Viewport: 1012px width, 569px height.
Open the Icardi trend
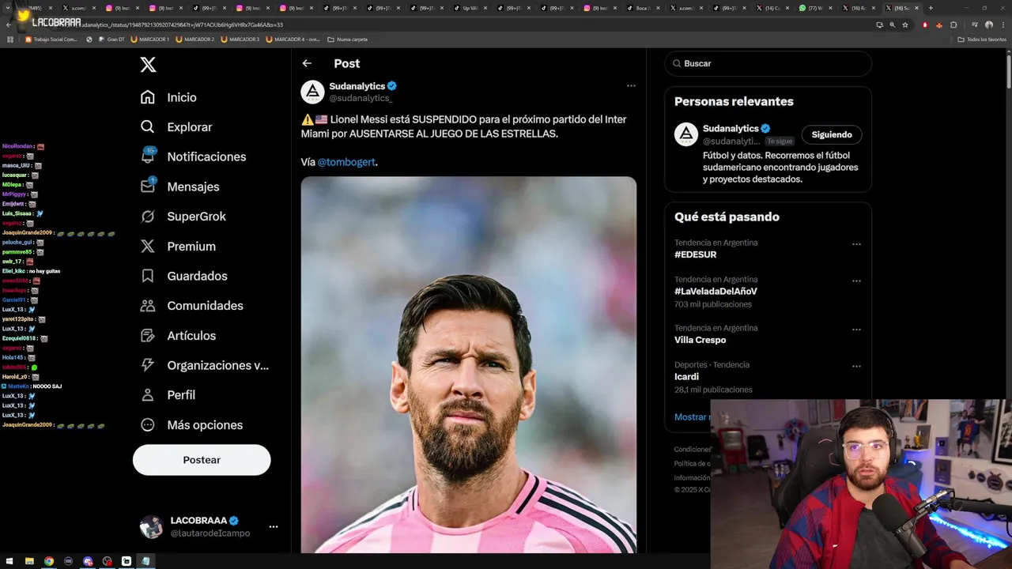[686, 377]
